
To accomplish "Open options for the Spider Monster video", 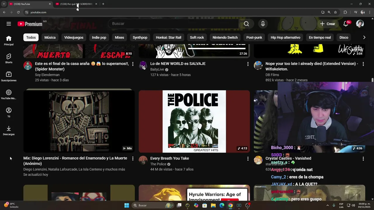I will [133, 64].
